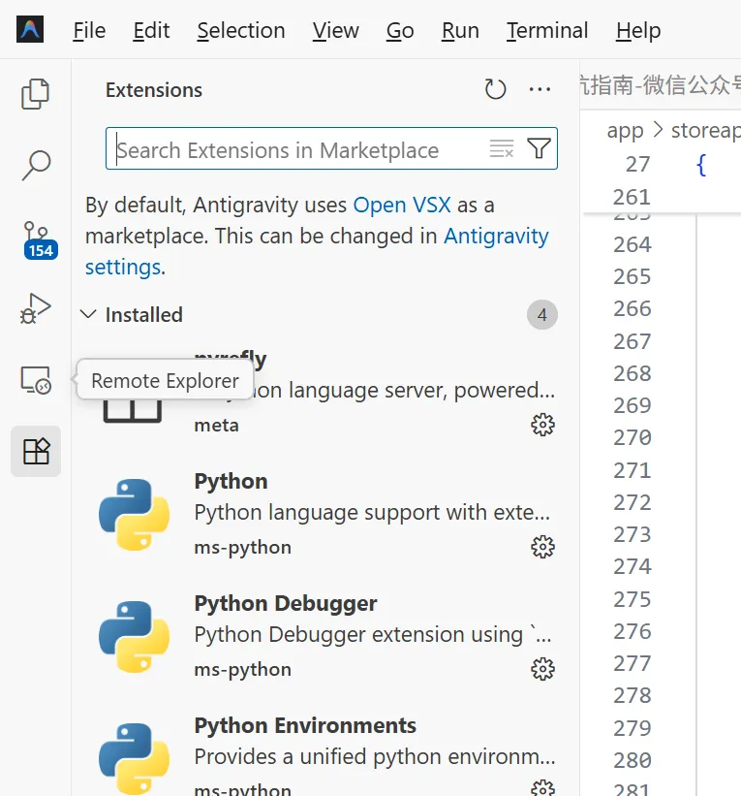Clear extensions search results icon

point(502,149)
